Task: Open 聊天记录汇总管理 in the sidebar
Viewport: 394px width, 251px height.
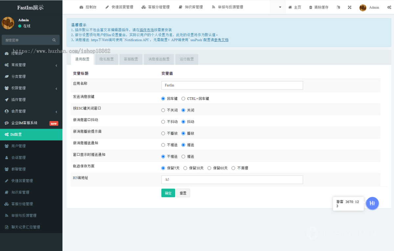Action: click(x=26, y=227)
